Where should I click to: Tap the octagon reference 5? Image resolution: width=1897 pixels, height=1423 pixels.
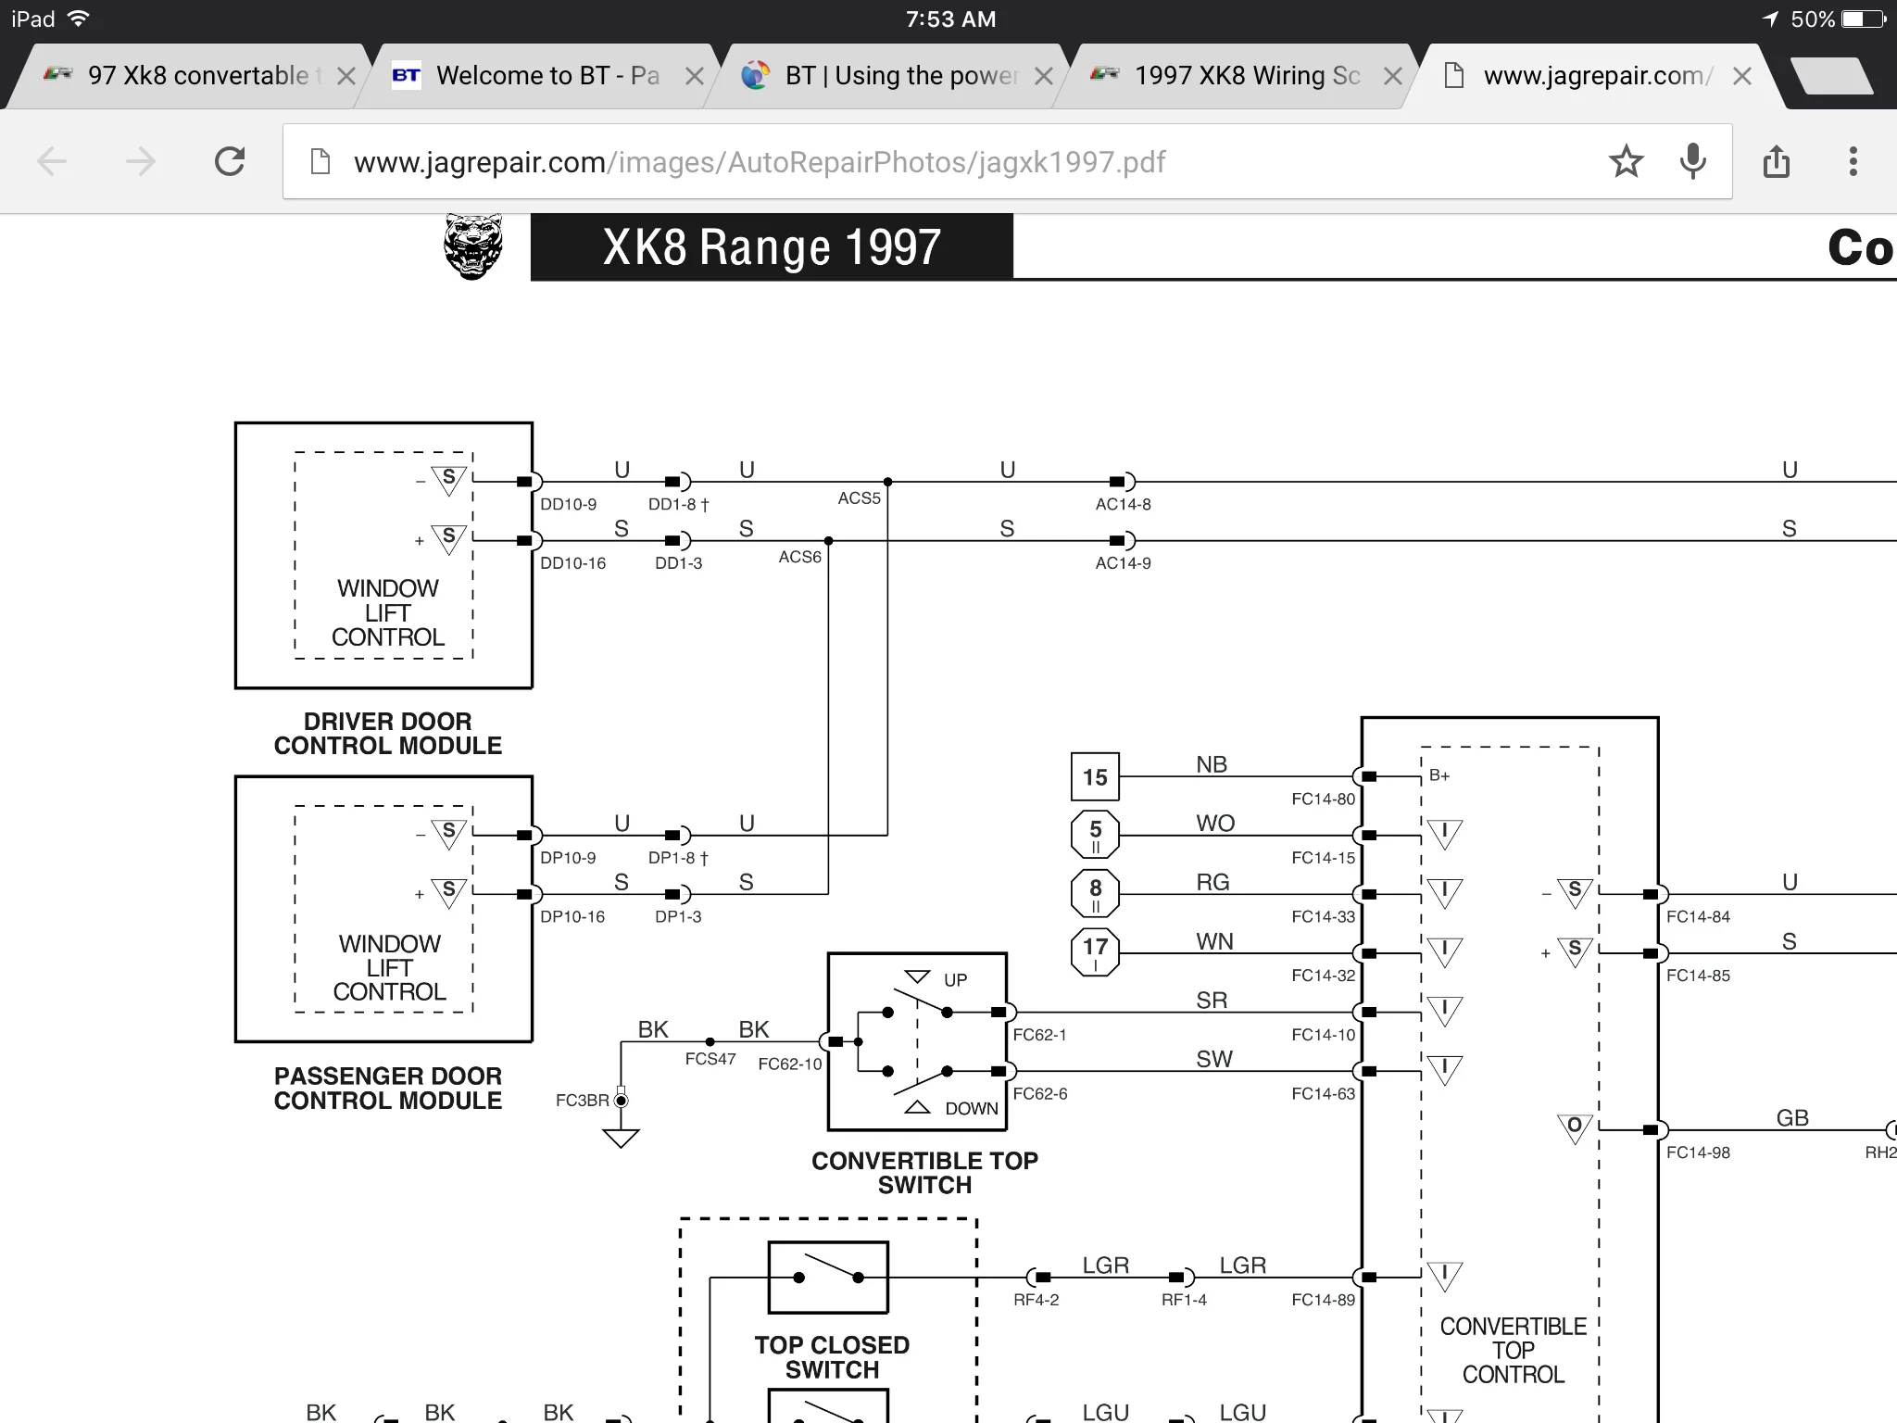1095,835
